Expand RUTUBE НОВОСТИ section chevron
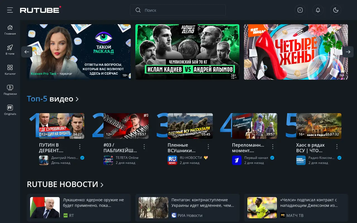357x223 pixels. (x=102, y=185)
